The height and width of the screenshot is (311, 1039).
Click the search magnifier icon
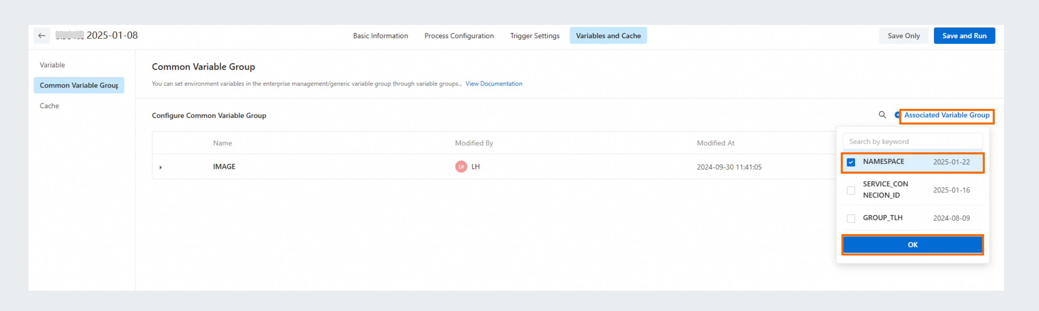tap(882, 115)
